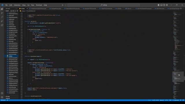Click the New File icon in Explorer
The width and height of the screenshot is (185, 104).
click(x=11, y=11)
